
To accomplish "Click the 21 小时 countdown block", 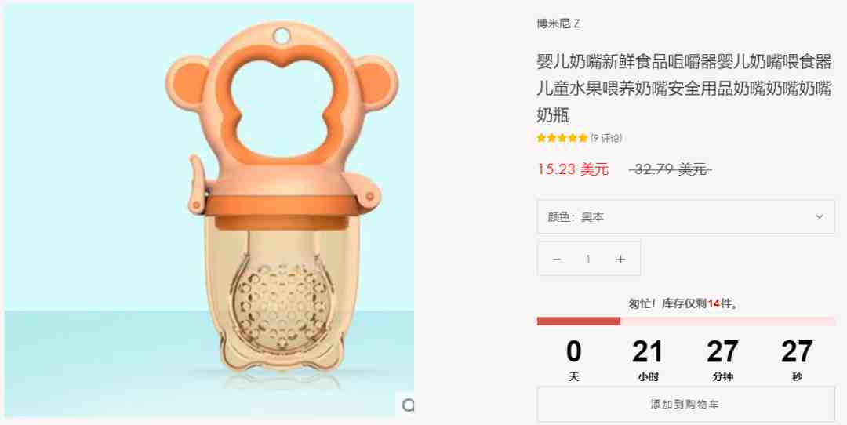I will pyautogui.click(x=648, y=360).
